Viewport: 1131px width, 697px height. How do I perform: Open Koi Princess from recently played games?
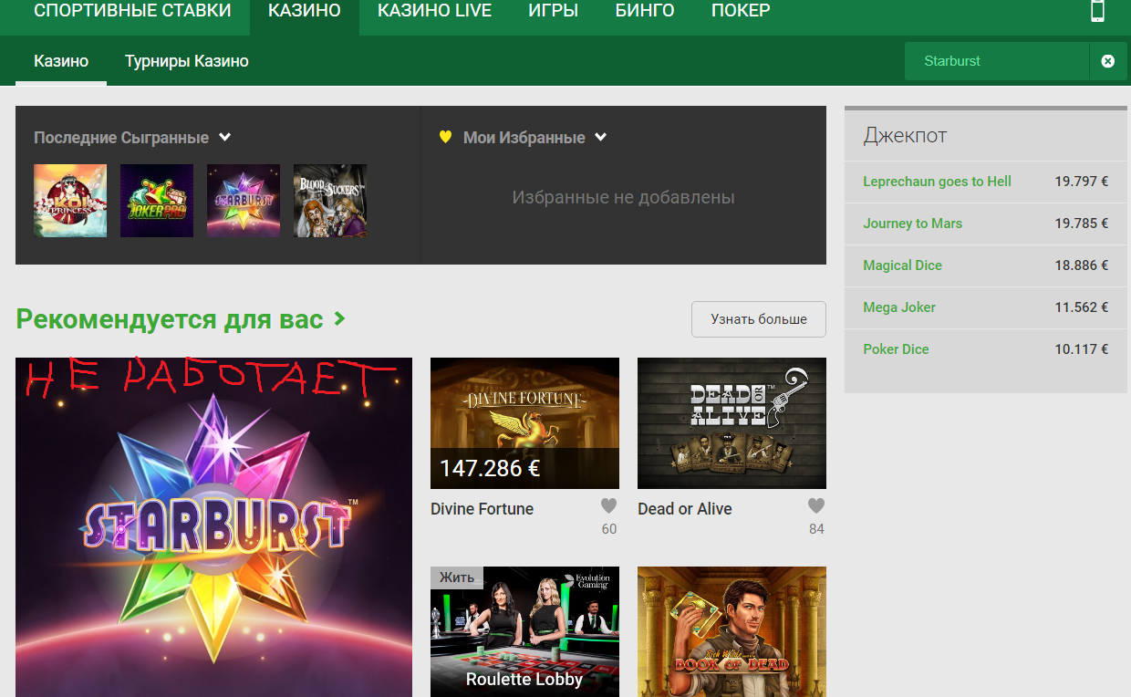pos(70,201)
